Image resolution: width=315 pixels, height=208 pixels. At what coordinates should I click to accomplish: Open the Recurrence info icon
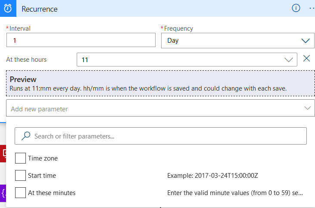[296, 9]
